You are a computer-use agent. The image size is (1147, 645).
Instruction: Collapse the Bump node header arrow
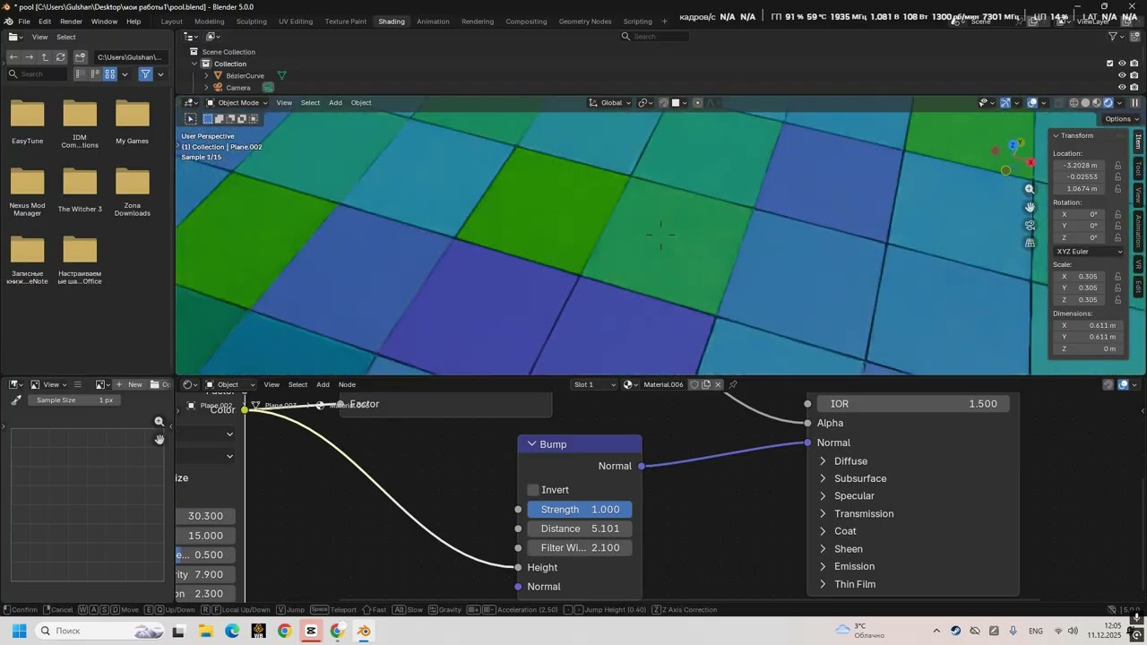(x=531, y=444)
